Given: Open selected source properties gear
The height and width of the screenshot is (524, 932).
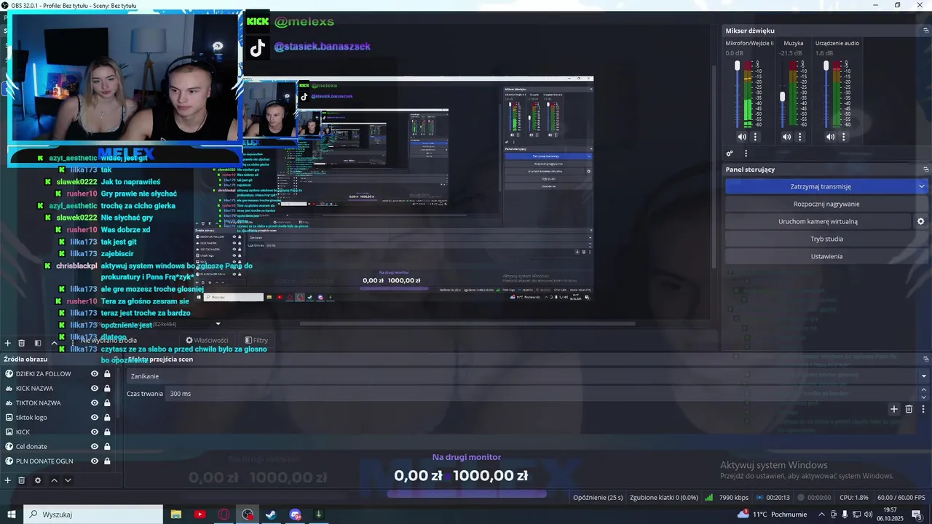Looking at the screenshot, I should coord(38,480).
